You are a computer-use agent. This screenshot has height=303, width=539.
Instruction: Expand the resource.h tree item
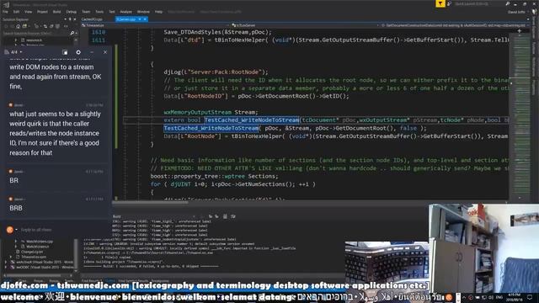click(16, 40)
